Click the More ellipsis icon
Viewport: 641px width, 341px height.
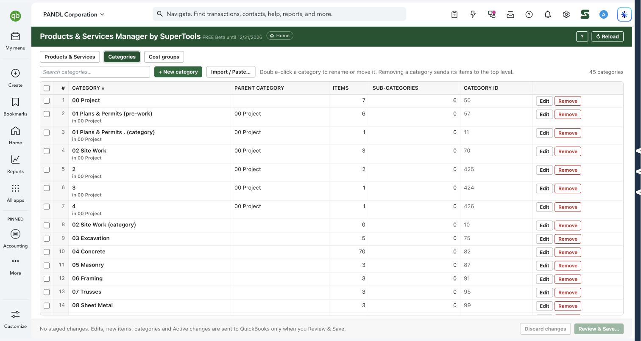(x=15, y=261)
